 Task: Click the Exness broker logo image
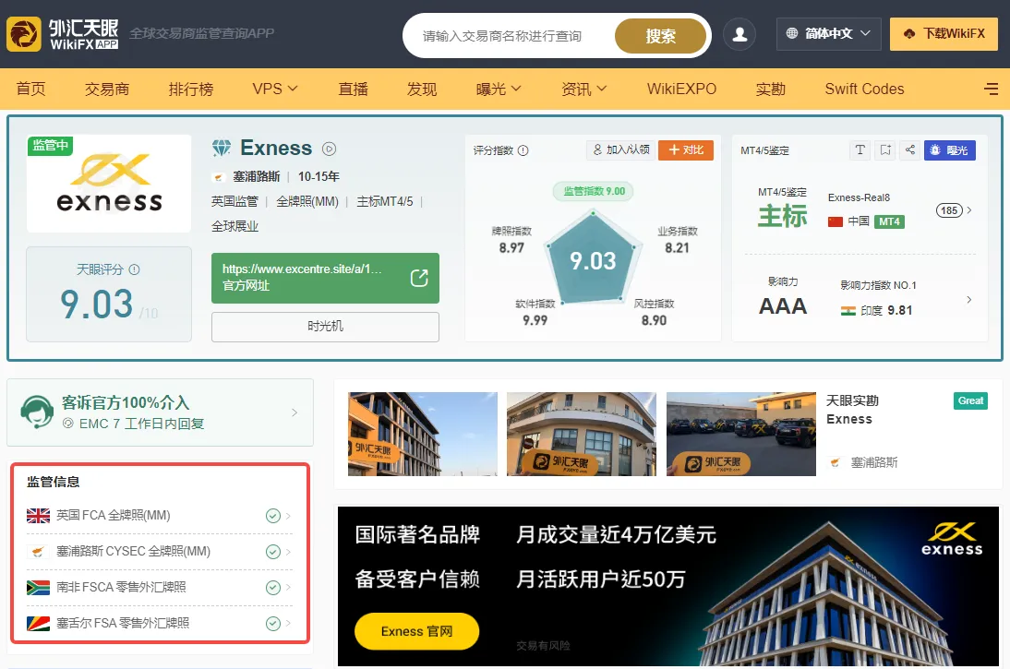pos(109,184)
